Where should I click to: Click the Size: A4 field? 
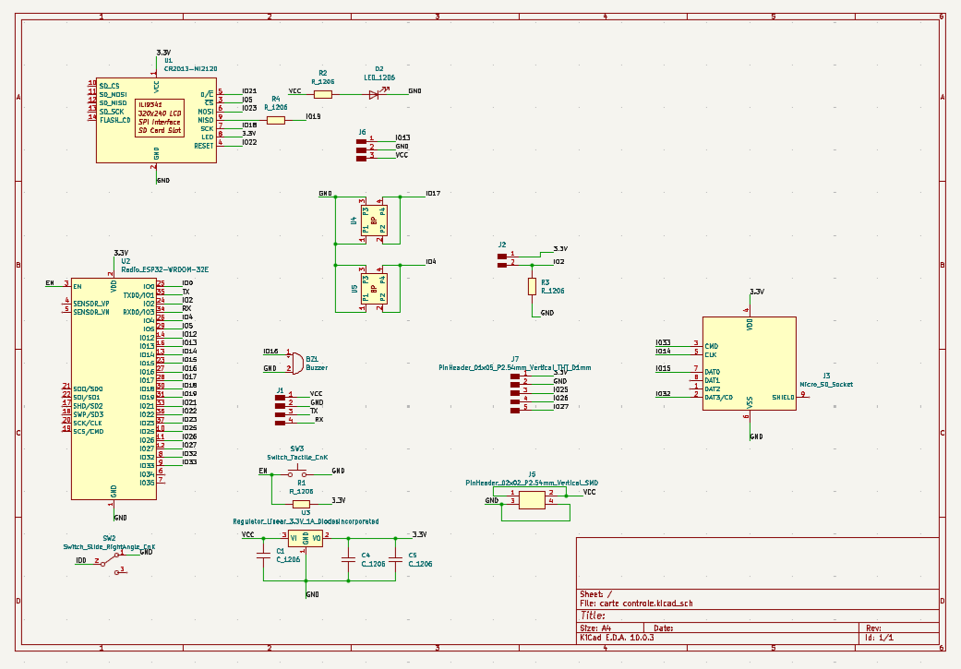point(595,628)
